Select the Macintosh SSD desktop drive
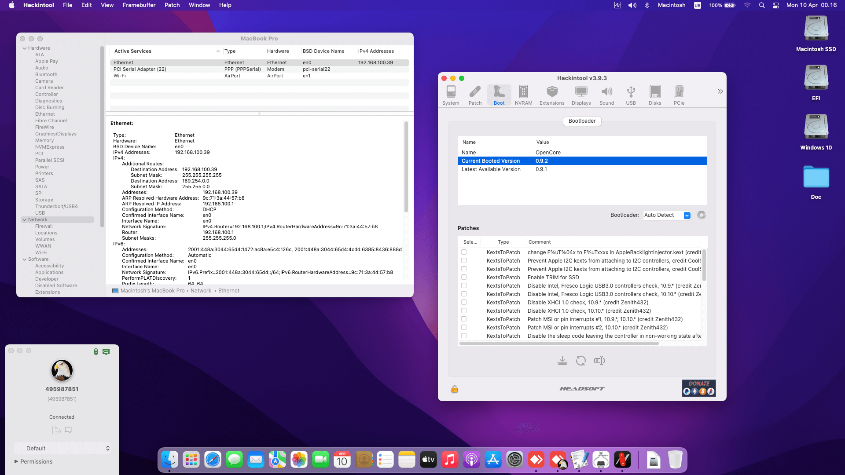 click(816, 33)
